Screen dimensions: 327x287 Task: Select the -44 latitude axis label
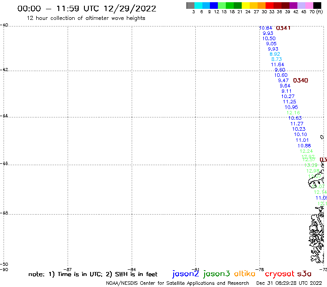[x=4, y=116]
